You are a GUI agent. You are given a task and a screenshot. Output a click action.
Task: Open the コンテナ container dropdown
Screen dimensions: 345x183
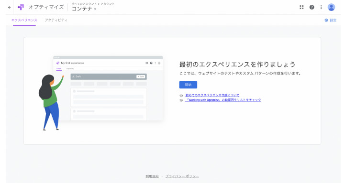pos(84,9)
